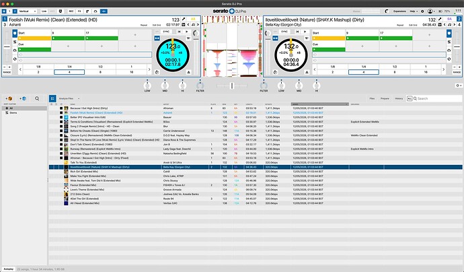Open the headphone practice mode icon in top toolbar
Image resolution: width=464 pixels, height=272 pixels.
coord(95,11)
